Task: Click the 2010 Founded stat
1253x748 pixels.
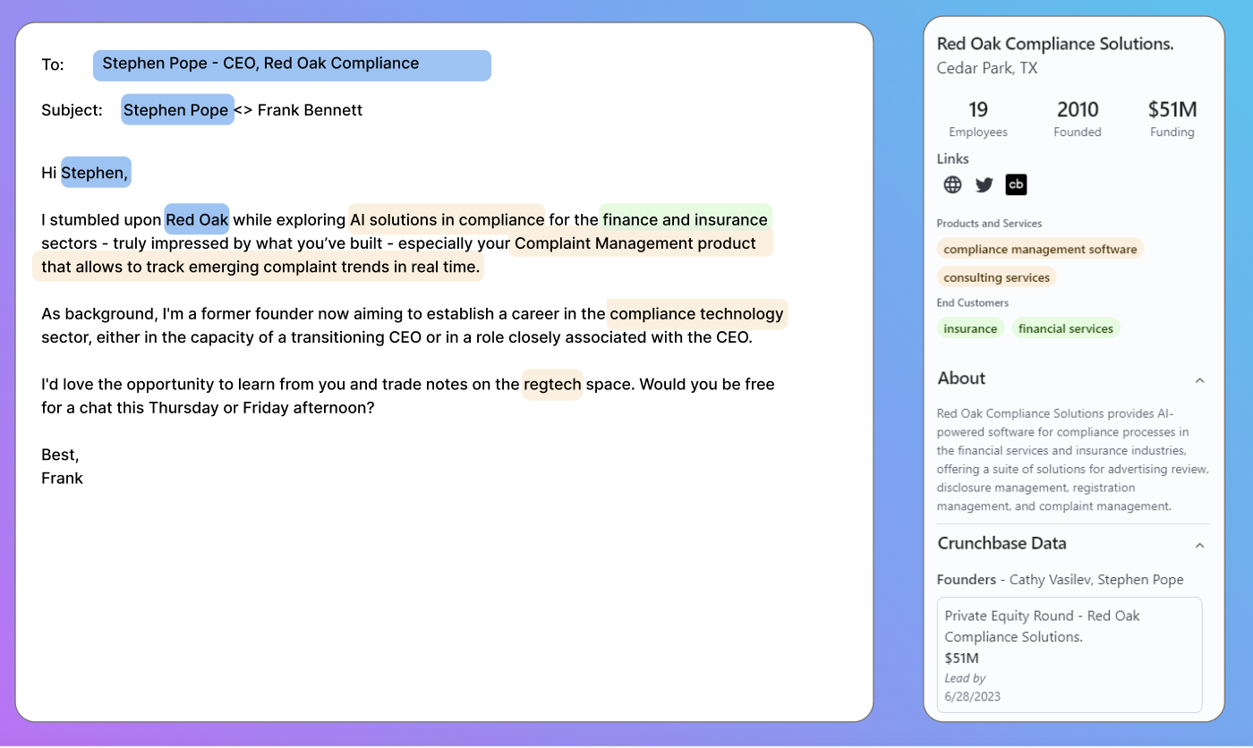Action: (x=1078, y=119)
